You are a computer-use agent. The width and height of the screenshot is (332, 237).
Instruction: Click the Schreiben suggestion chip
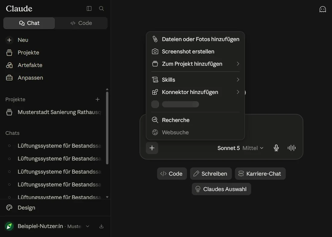[211, 174]
